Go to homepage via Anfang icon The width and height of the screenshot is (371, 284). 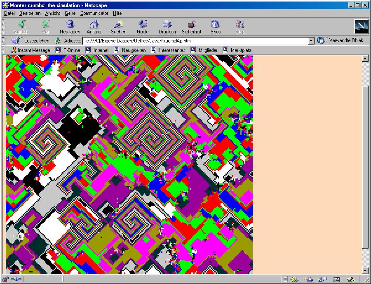[x=94, y=27]
